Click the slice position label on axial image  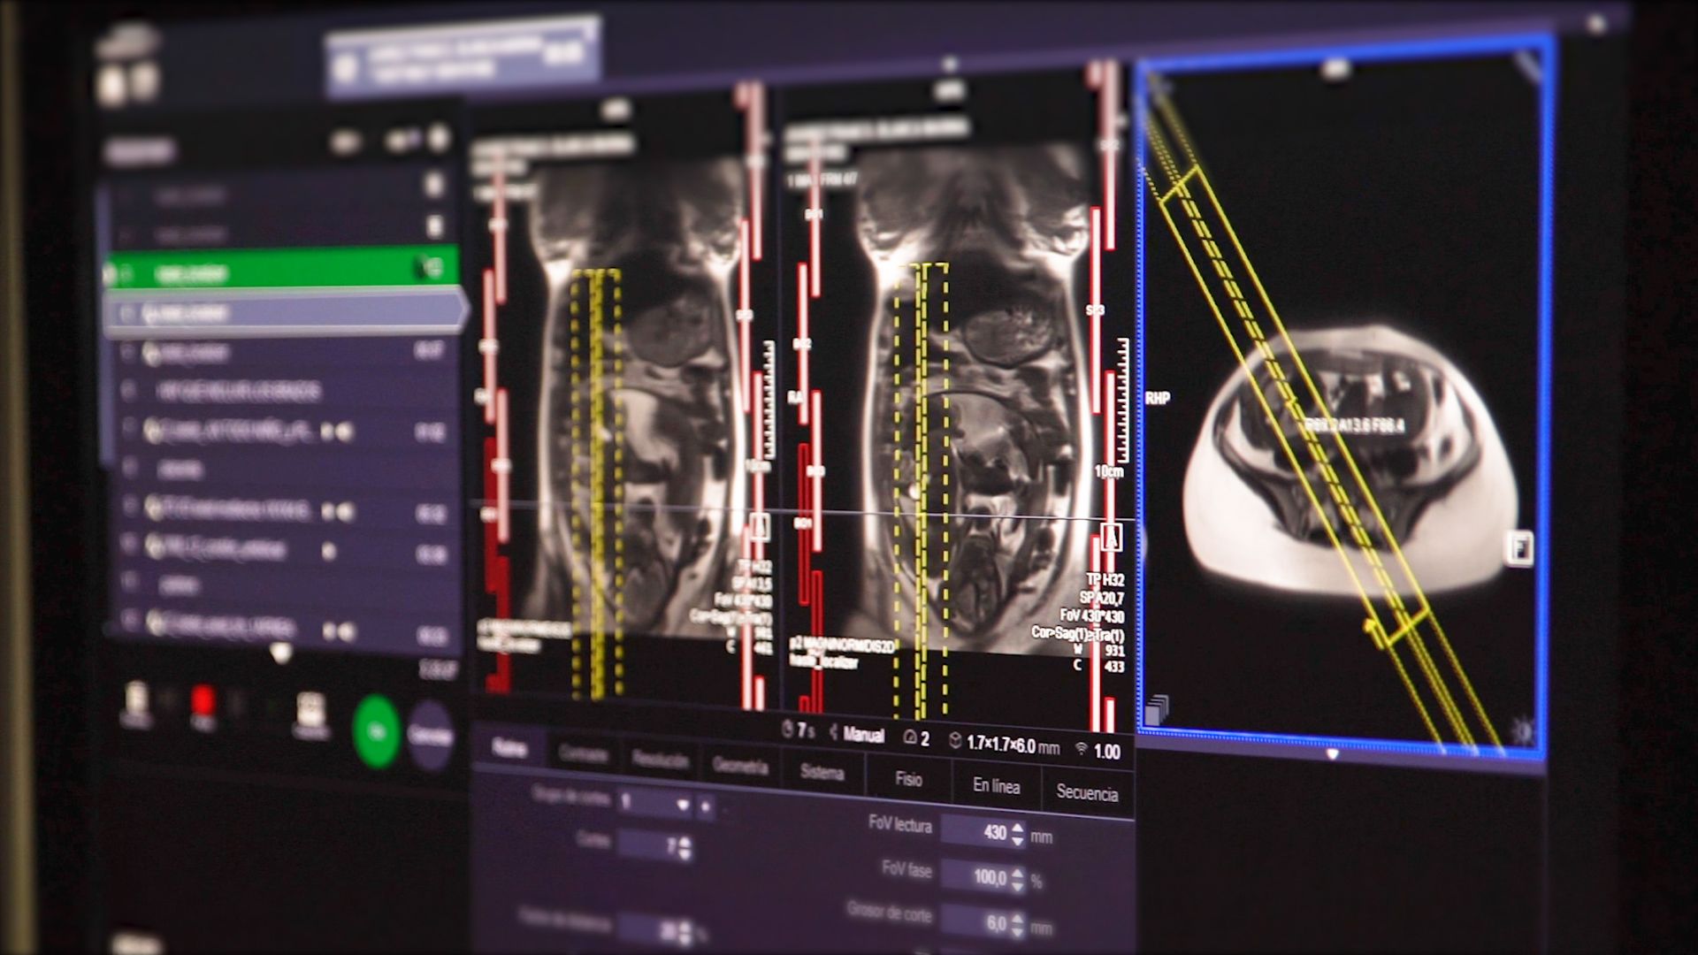[x=1354, y=425]
